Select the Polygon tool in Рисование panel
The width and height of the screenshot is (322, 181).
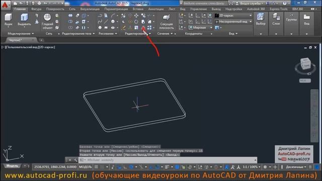100,28
